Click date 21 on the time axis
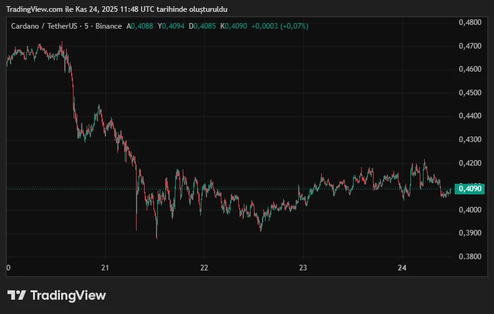 [105, 268]
